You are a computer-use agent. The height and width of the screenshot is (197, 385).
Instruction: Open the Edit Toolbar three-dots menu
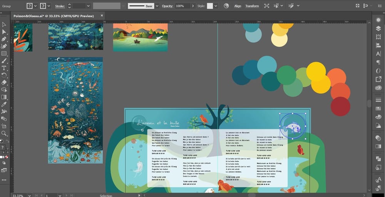[4, 180]
